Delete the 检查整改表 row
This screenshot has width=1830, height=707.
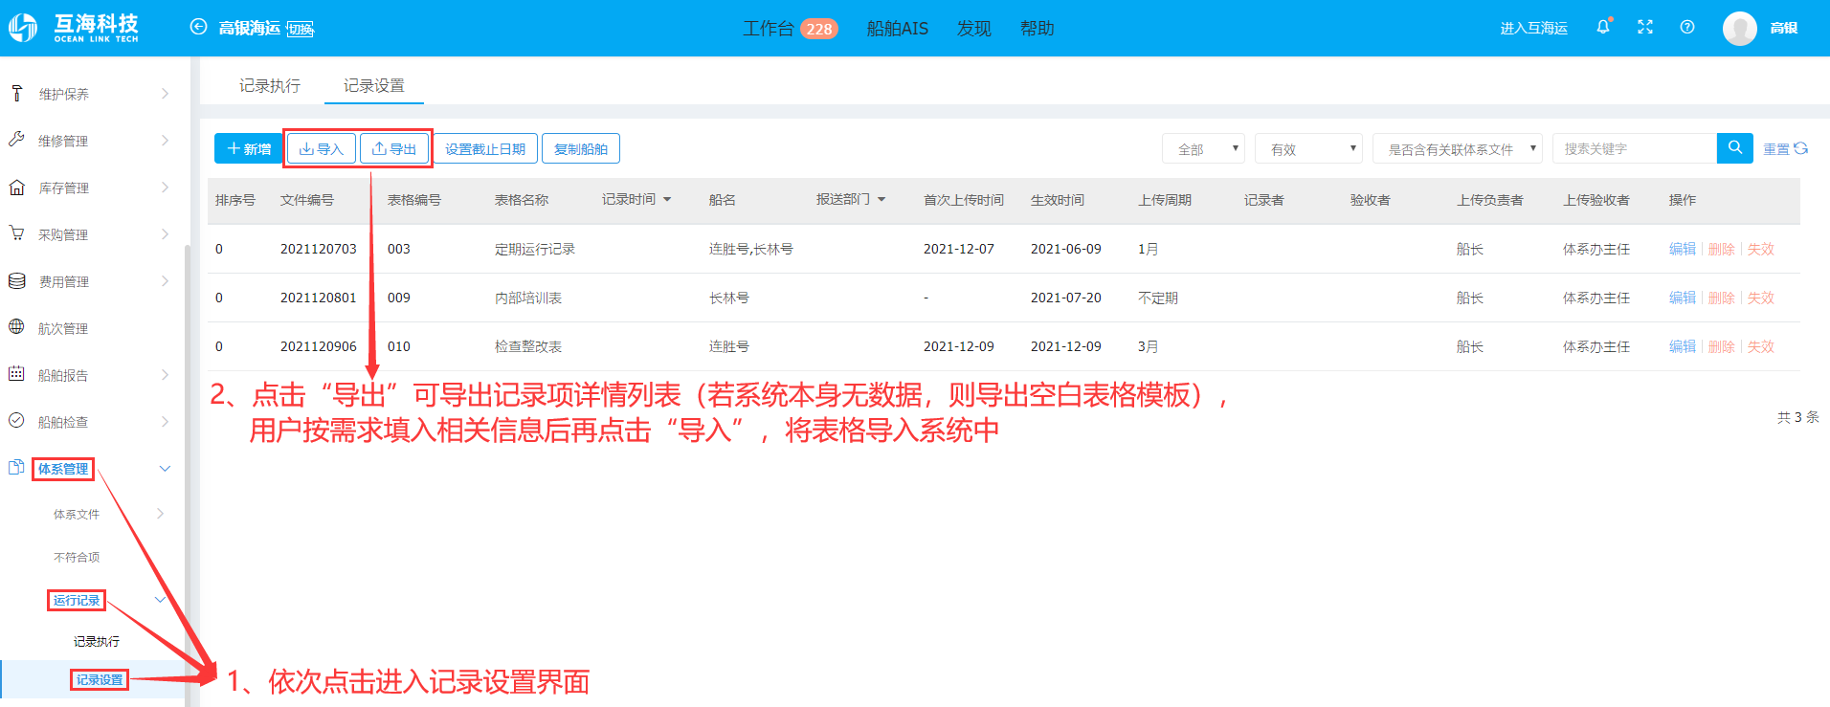coord(1721,346)
